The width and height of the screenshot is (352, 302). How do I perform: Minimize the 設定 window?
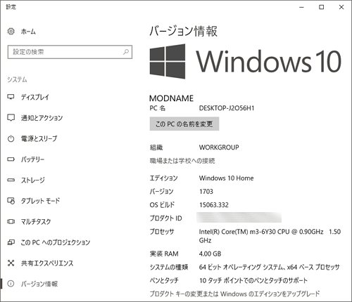click(x=301, y=7)
